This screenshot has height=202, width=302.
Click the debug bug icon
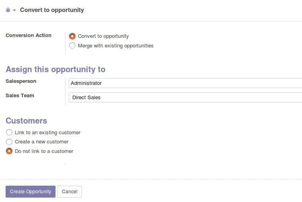[x=8, y=10]
